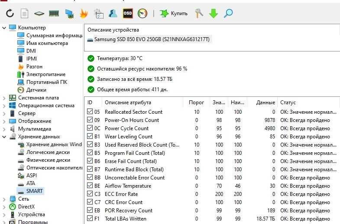Open the OSD panel icon
The height and width of the screenshot is (224, 340).
128,13
